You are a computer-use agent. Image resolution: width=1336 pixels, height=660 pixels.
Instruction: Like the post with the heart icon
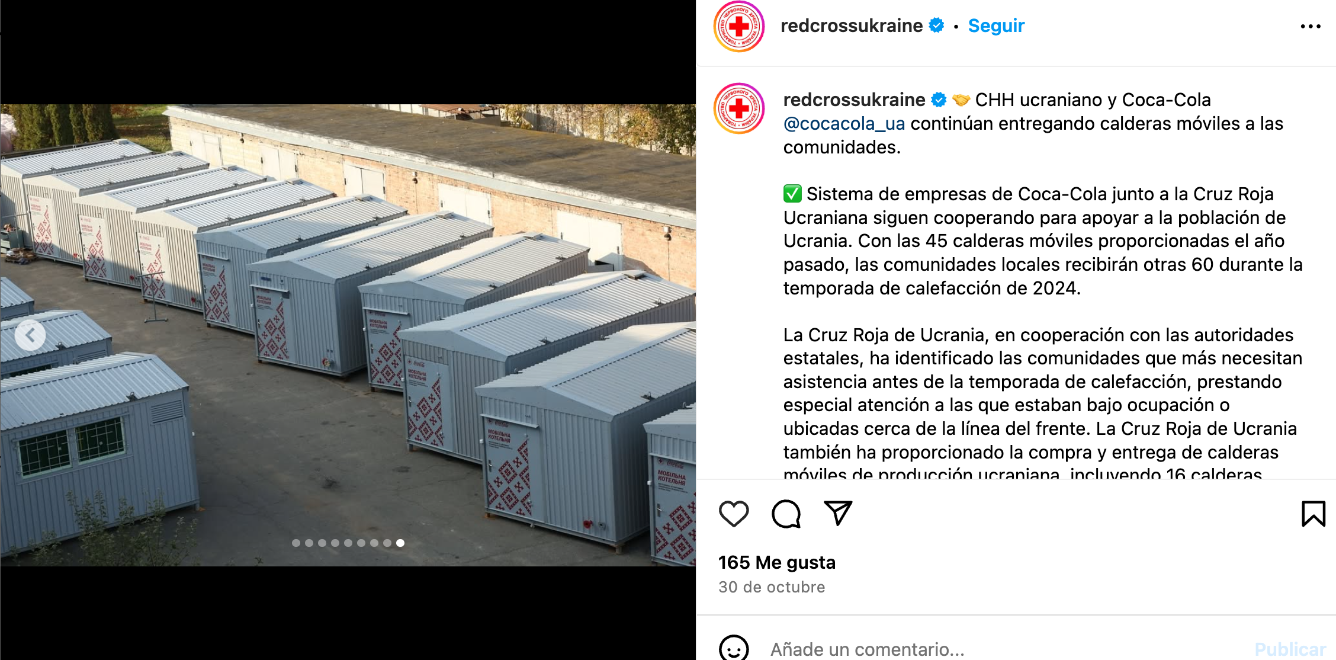pyautogui.click(x=734, y=514)
